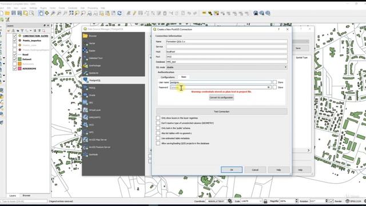Click the connection Name input field
The height and width of the screenshot is (206, 366).
226,42
